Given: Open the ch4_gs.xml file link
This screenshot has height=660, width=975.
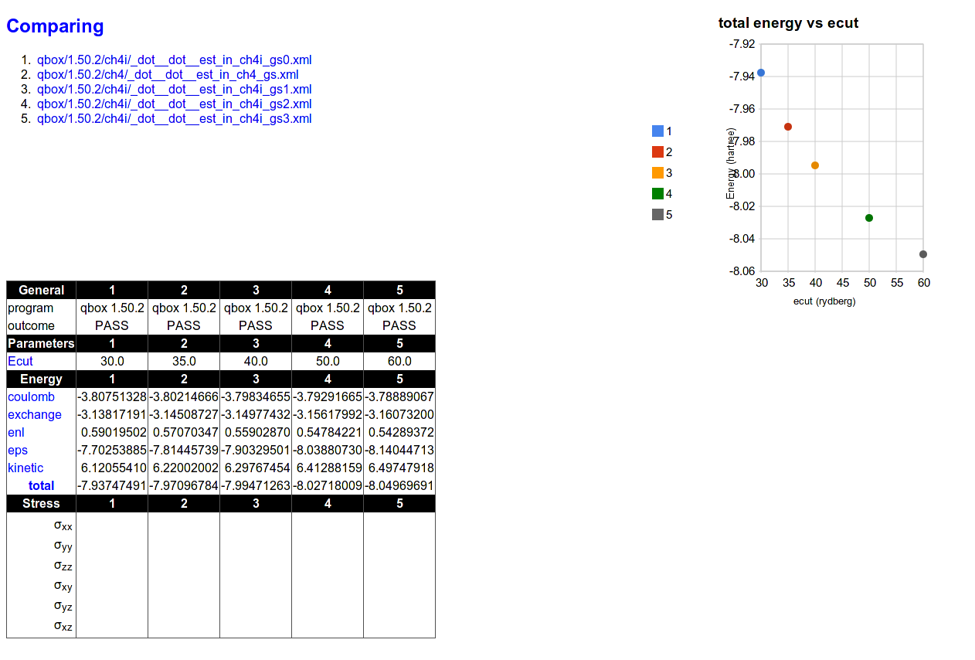Looking at the screenshot, I should pyautogui.click(x=168, y=75).
